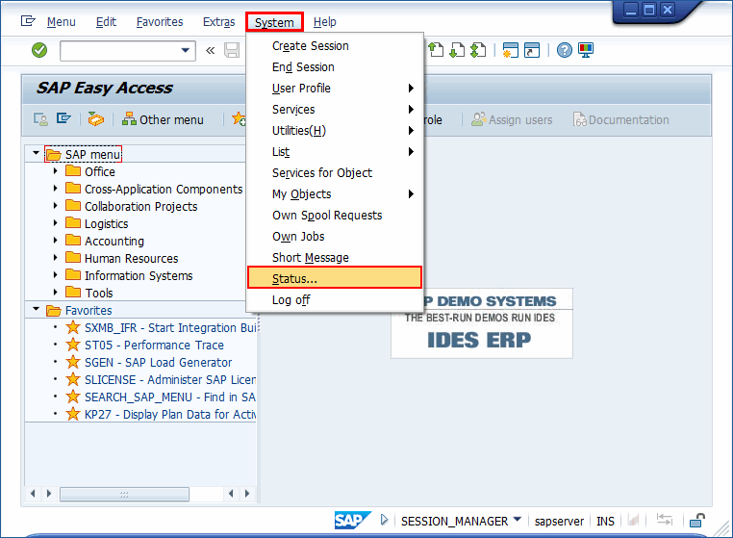Open the Menu menu
Image resolution: width=733 pixels, height=538 pixels.
tap(62, 22)
